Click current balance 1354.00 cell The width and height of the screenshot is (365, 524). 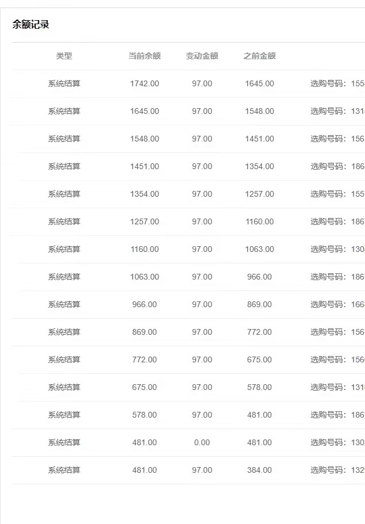click(145, 194)
